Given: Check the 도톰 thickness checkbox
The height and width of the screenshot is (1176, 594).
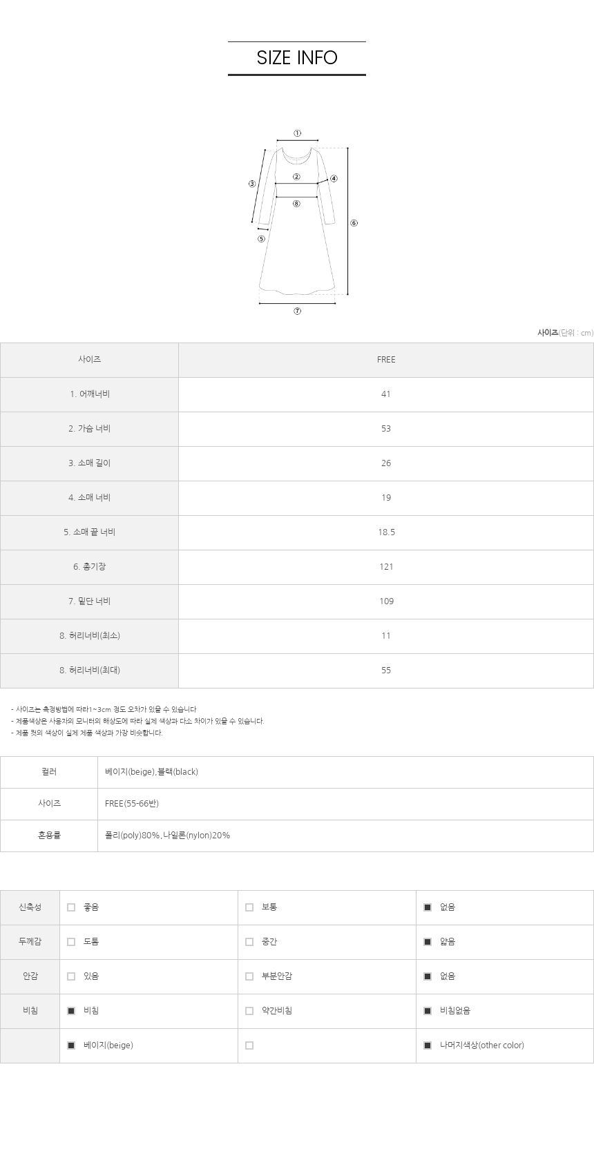Looking at the screenshot, I should click(x=71, y=942).
